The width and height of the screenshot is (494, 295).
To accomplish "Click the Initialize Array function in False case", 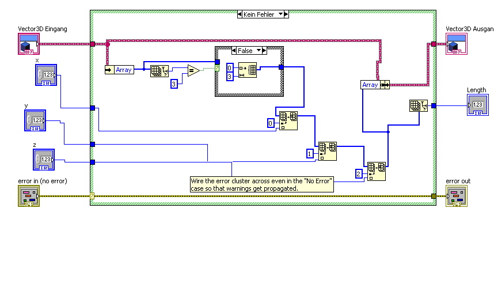I will click(248, 70).
